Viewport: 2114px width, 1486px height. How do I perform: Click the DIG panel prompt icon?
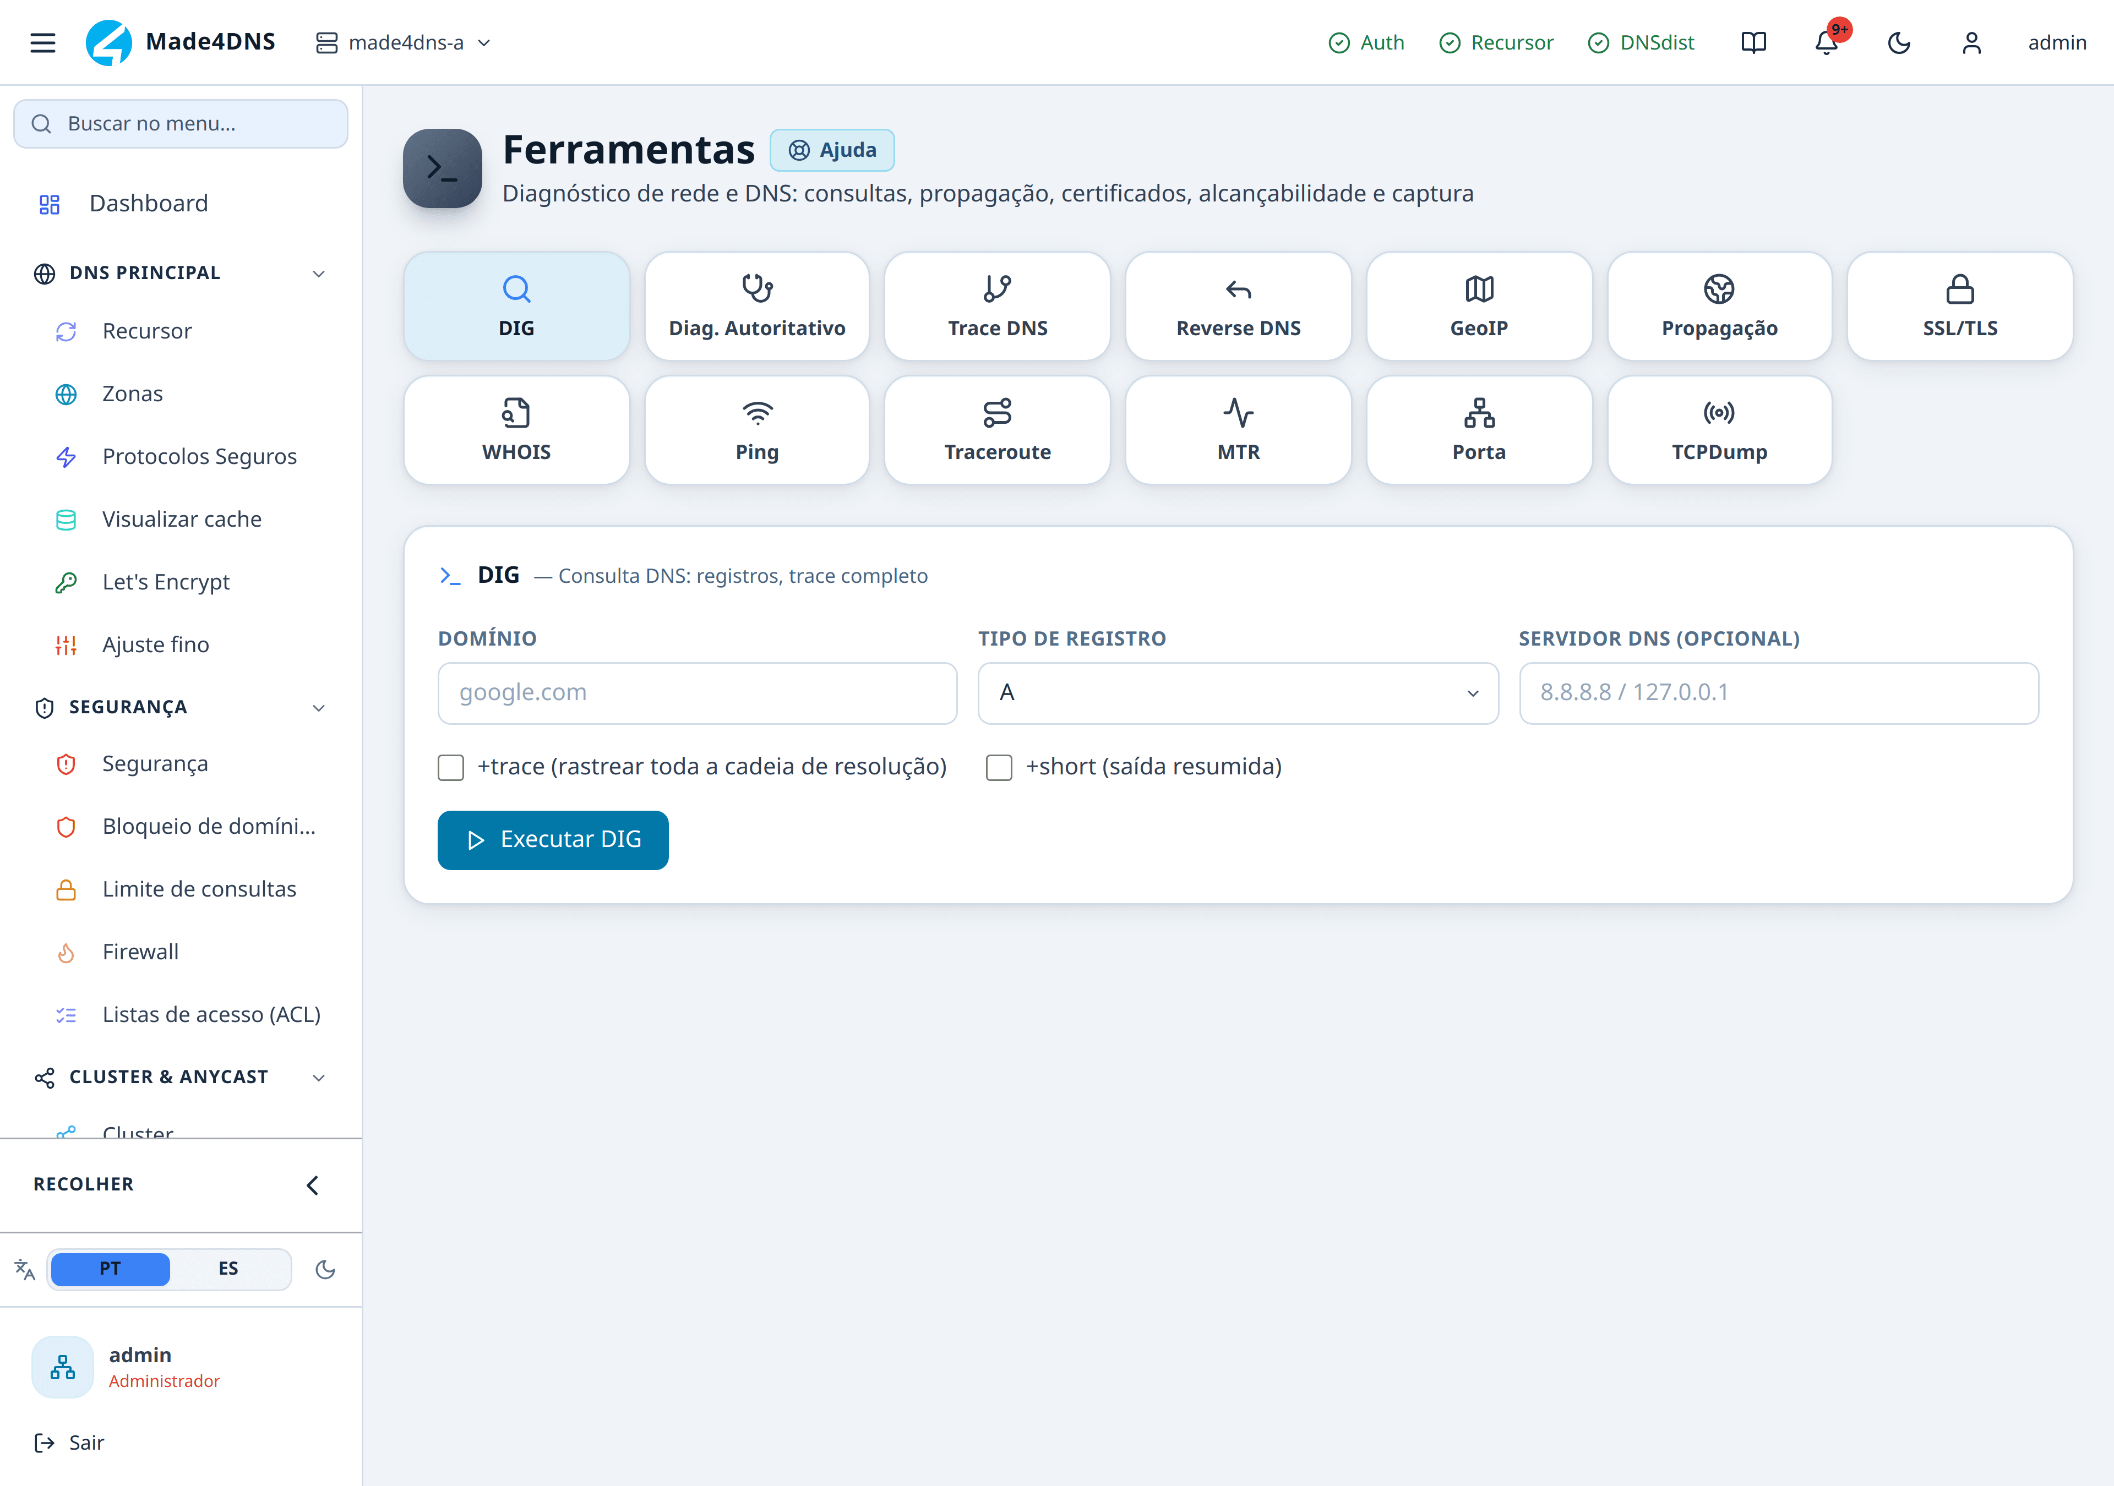[449, 576]
